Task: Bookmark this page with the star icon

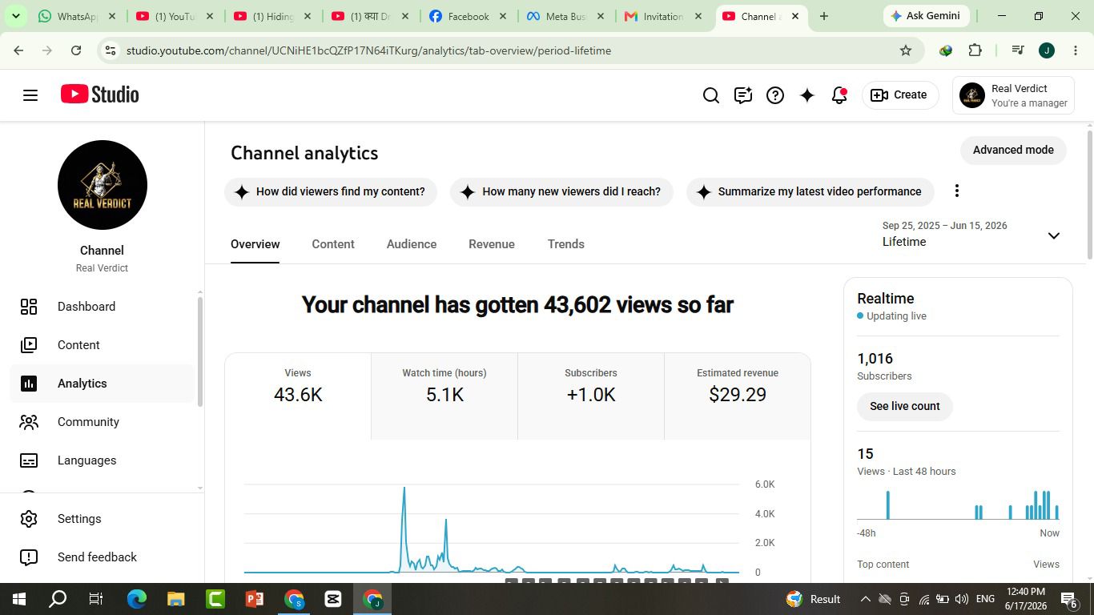Action: point(906,50)
